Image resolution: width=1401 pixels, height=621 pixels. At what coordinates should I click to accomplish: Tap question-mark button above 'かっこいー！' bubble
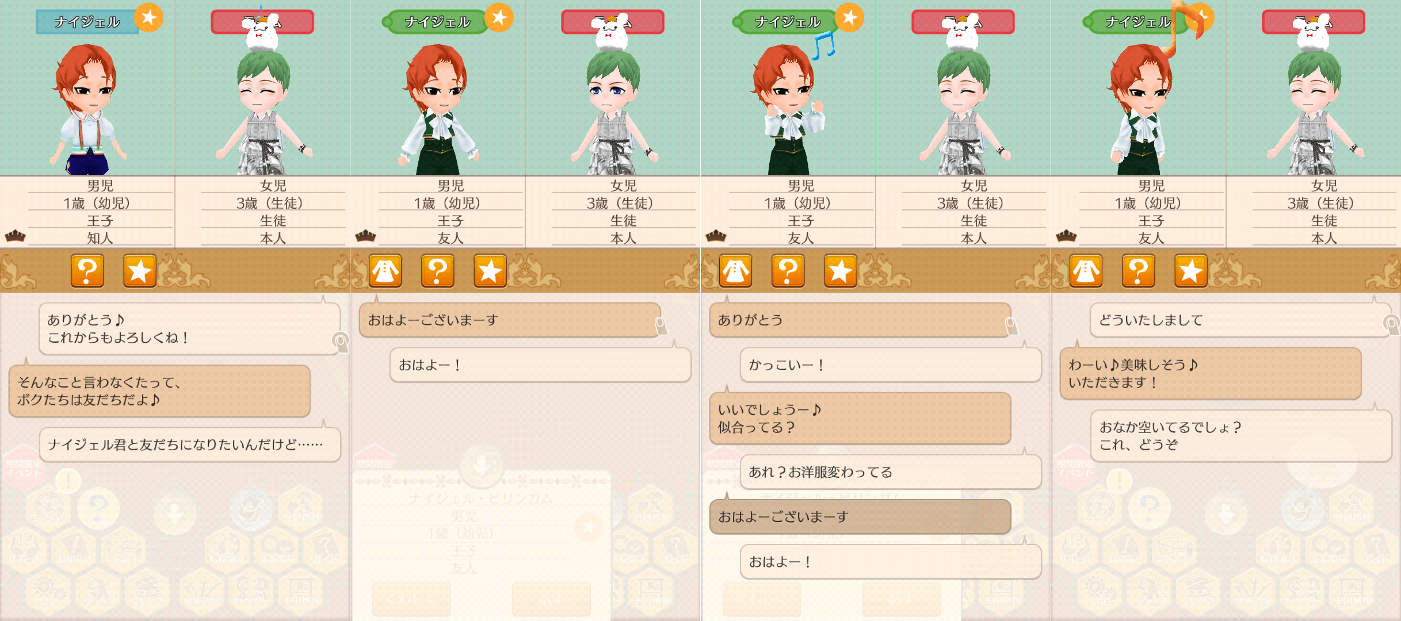coord(788,271)
